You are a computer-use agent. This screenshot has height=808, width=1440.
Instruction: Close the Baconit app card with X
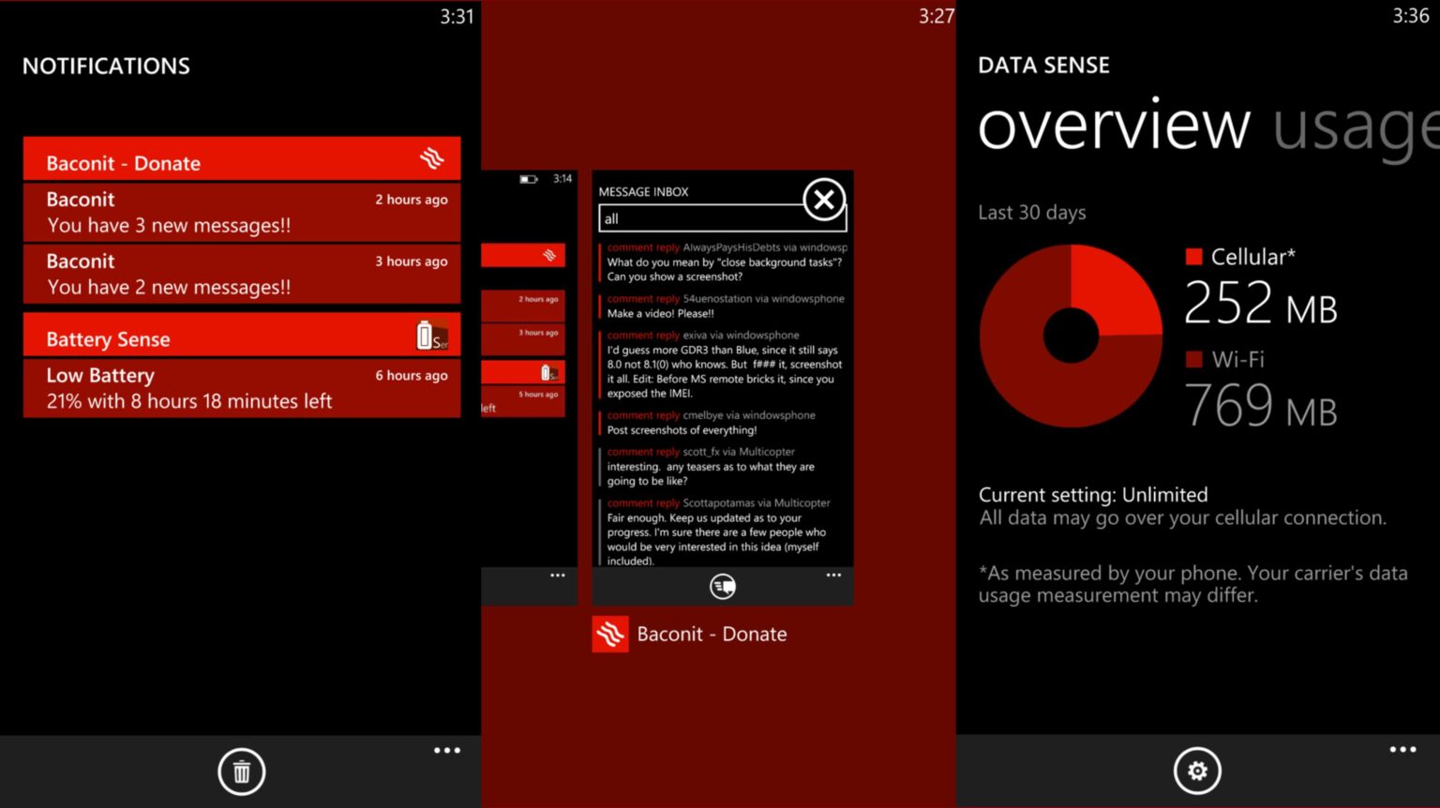824,200
